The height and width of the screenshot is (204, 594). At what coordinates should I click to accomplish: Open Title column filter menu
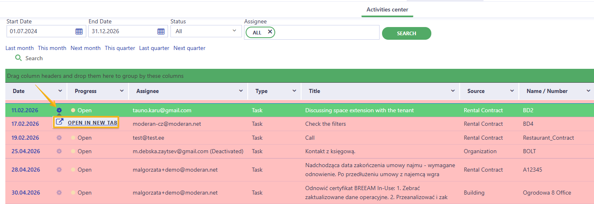click(x=453, y=91)
